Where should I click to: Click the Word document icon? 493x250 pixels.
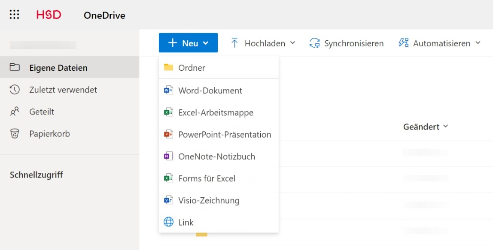[168, 90]
